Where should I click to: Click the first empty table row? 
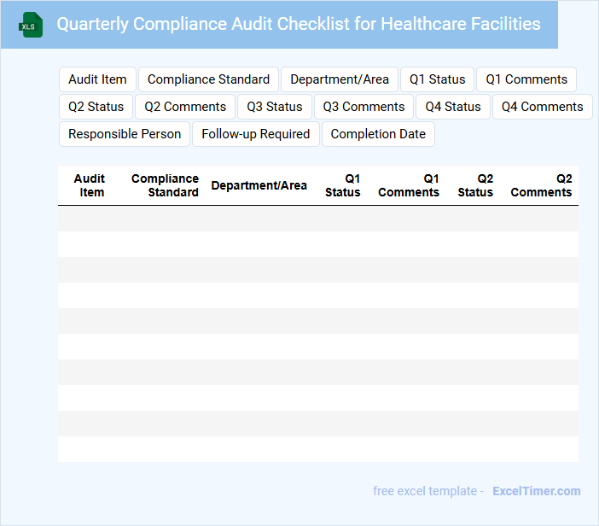coord(317,219)
